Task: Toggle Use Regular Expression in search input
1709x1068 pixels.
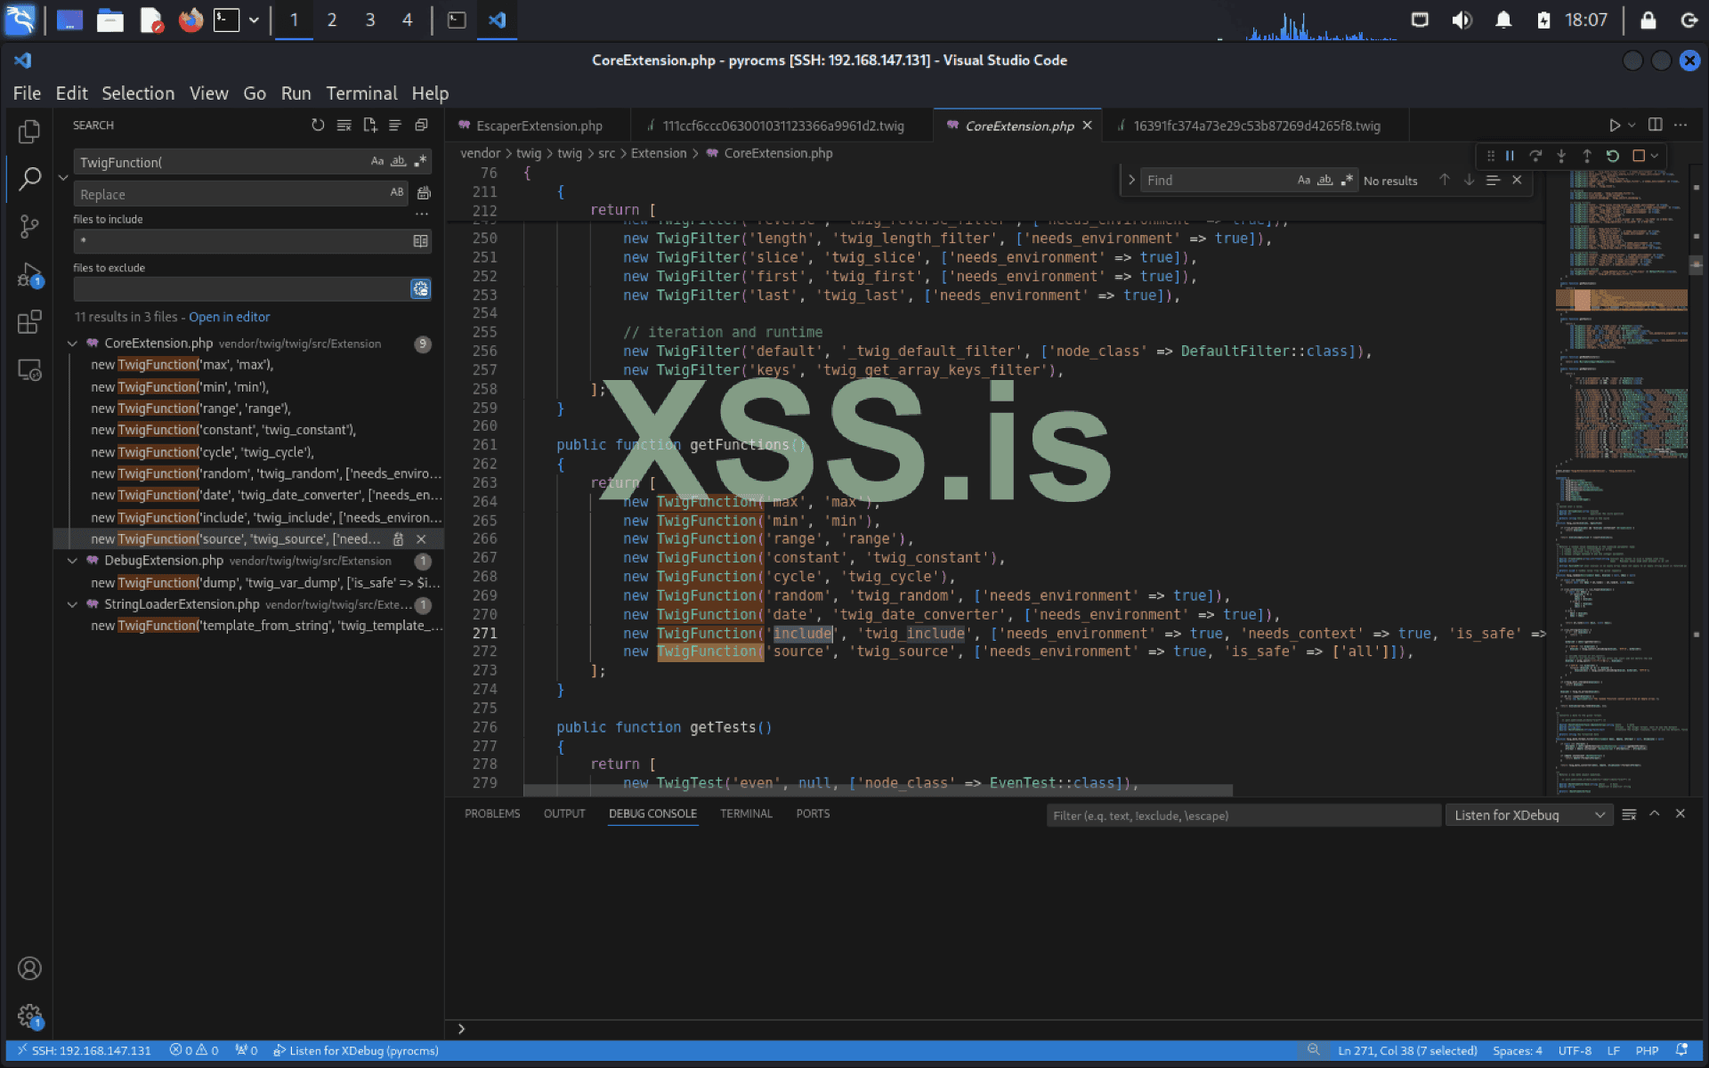Action: [x=420, y=161]
